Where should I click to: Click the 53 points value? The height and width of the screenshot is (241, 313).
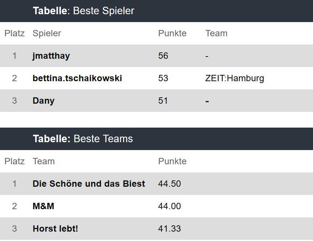point(163,78)
